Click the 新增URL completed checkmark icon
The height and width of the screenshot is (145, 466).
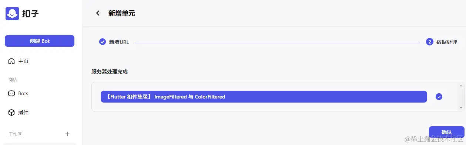coord(103,42)
